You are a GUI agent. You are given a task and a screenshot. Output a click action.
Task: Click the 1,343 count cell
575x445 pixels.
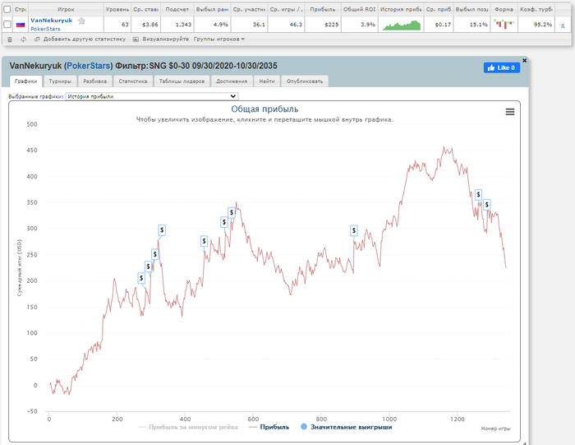177,25
